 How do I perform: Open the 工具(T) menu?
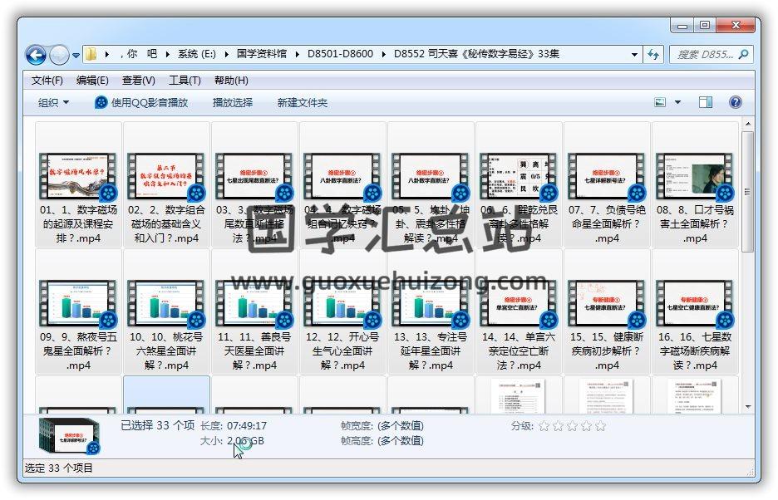click(185, 81)
